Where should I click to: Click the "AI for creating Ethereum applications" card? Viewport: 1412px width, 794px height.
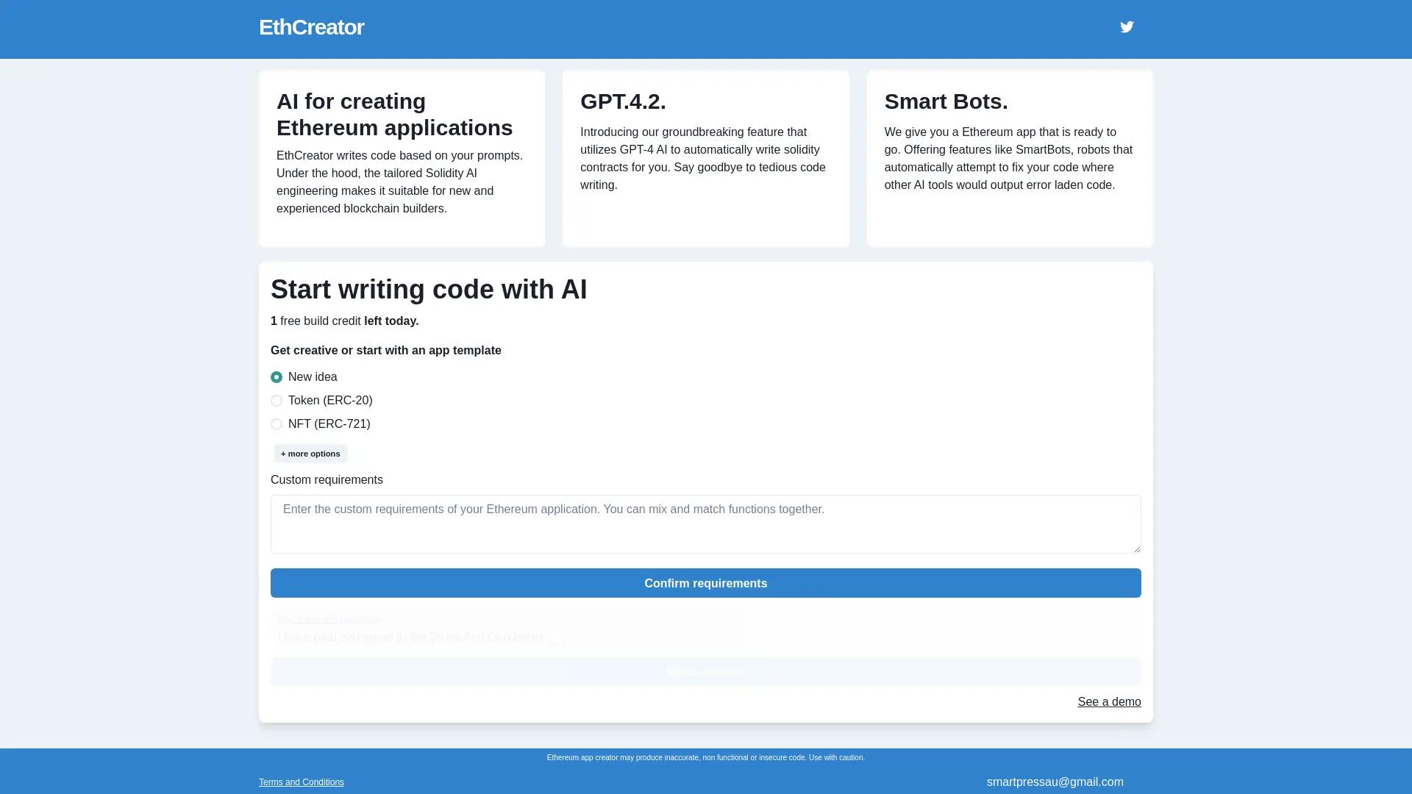[x=402, y=158]
